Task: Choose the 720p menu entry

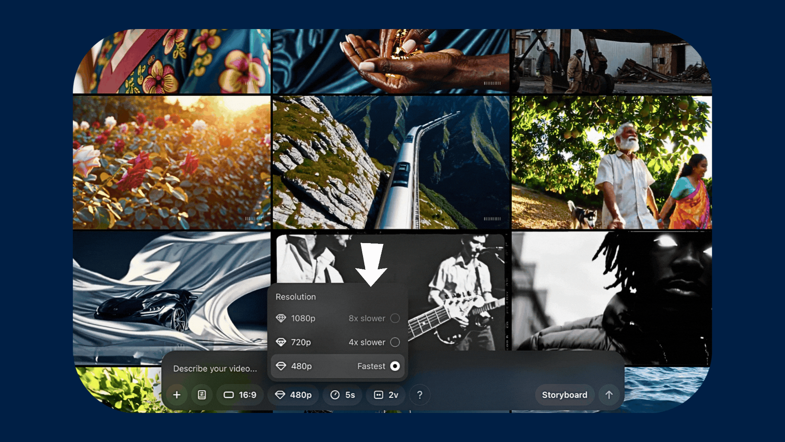Action: coord(301,342)
